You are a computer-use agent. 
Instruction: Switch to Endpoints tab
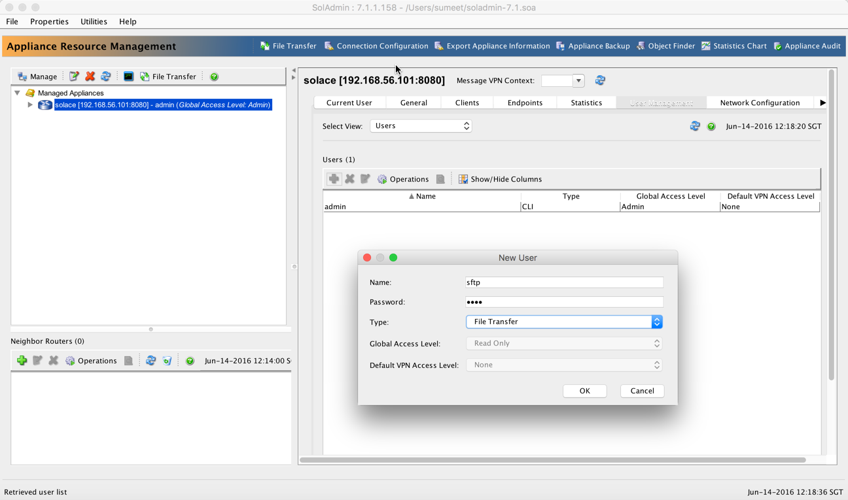(x=525, y=103)
